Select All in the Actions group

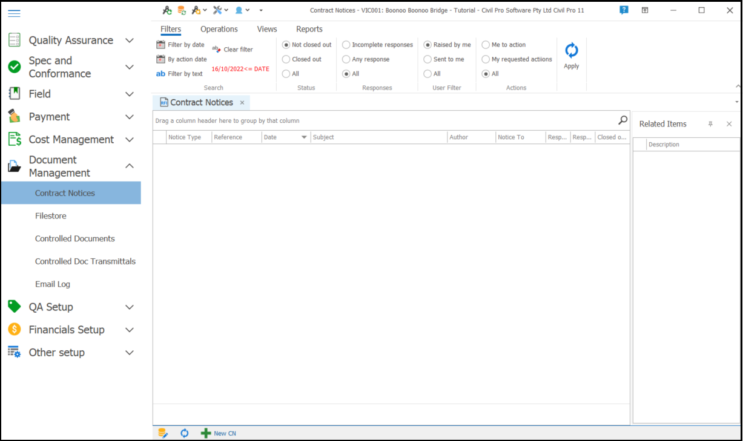(490, 74)
